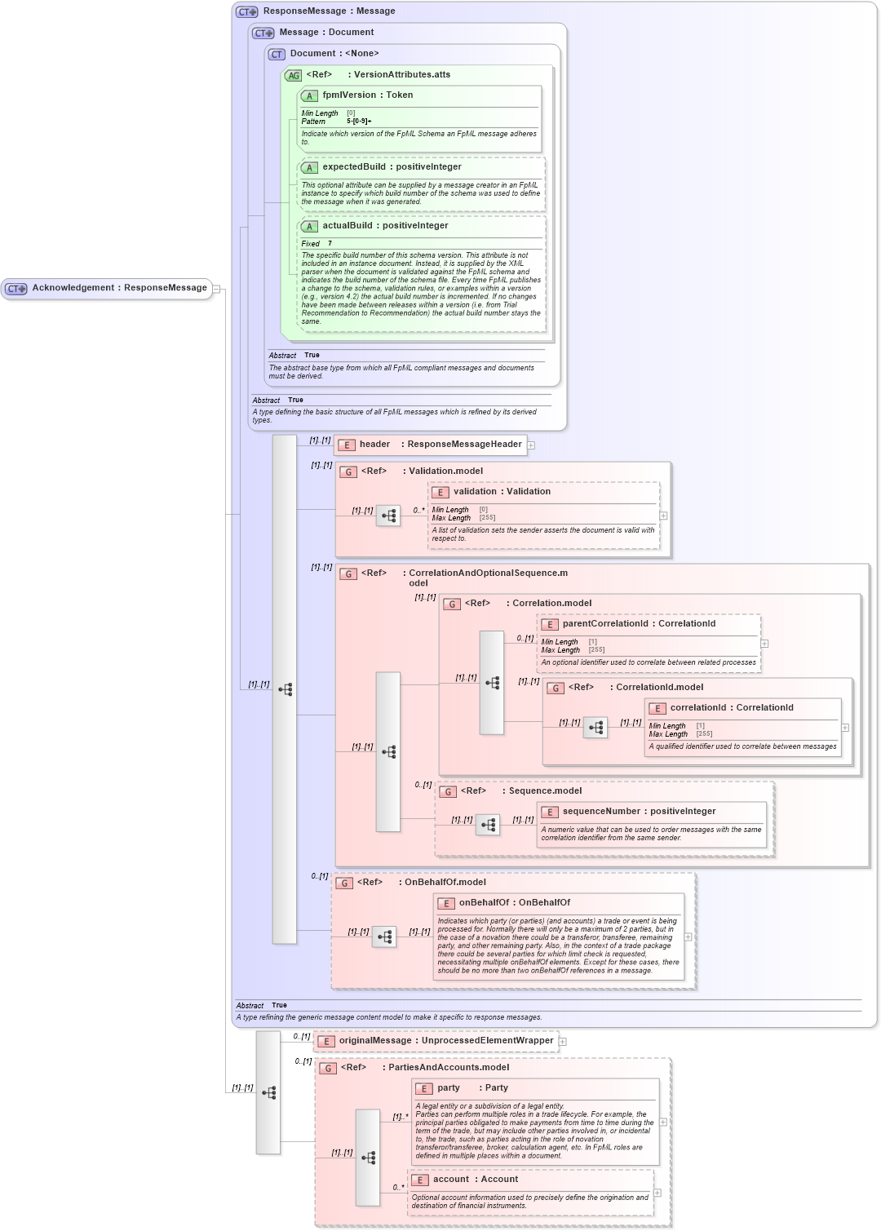Click the element icon for header
This screenshot has width=881, height=1231.
pos(346,445)
